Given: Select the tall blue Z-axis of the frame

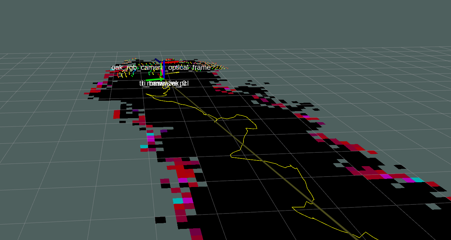Looking at the screenshot, I should 163,69.
